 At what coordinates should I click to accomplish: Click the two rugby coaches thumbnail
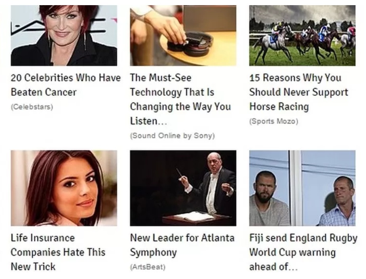point(302,188)
